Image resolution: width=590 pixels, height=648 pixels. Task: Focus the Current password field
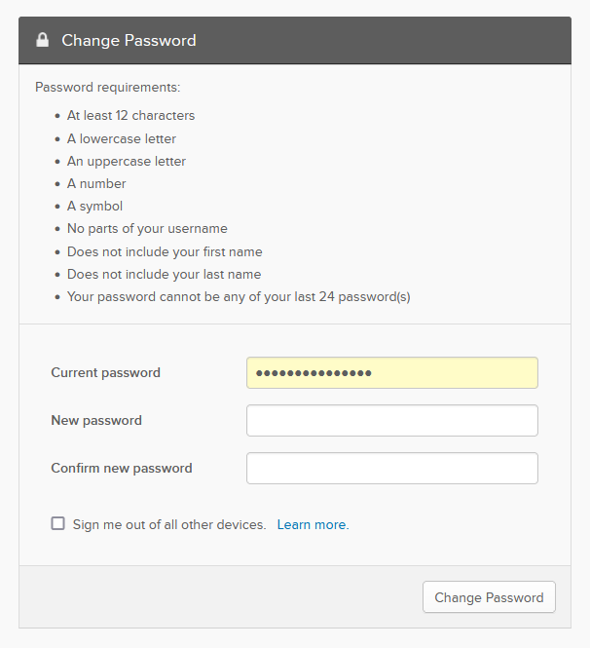click(x=392, y=373)
